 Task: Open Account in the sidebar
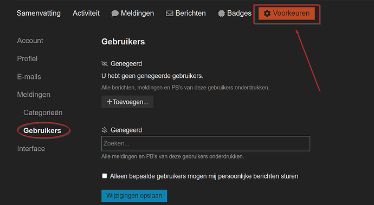[30, 41]
